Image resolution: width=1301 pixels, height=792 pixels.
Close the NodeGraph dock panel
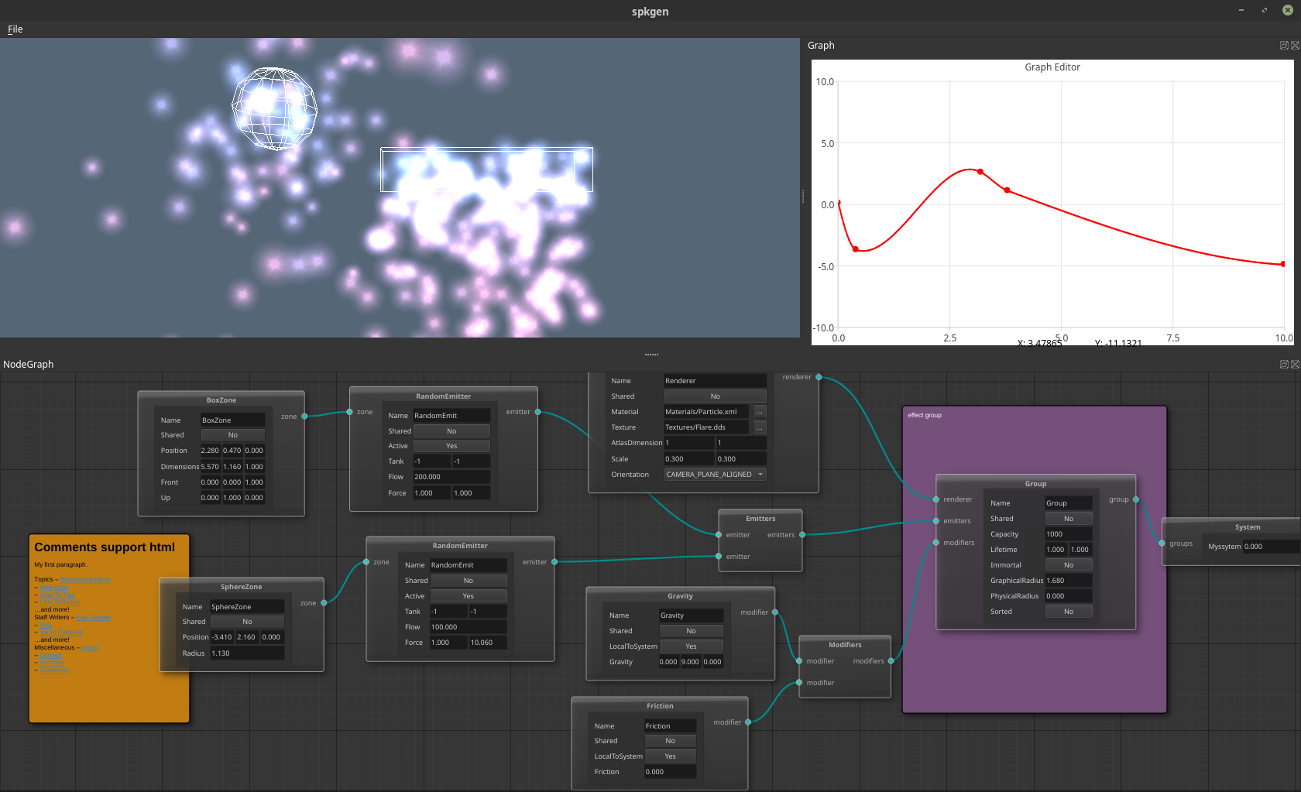(1295, 365)
